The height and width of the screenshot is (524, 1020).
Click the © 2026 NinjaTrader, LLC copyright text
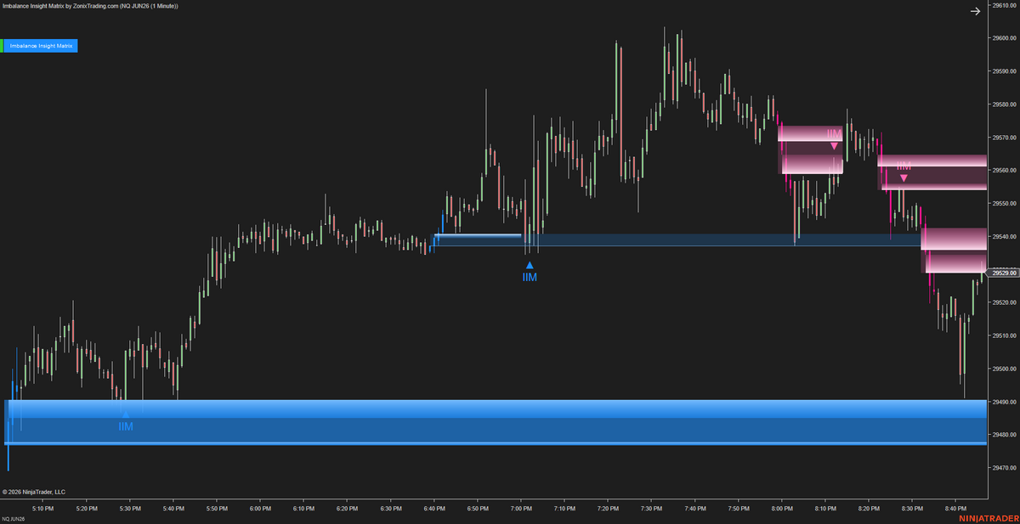tap(33, 492)
